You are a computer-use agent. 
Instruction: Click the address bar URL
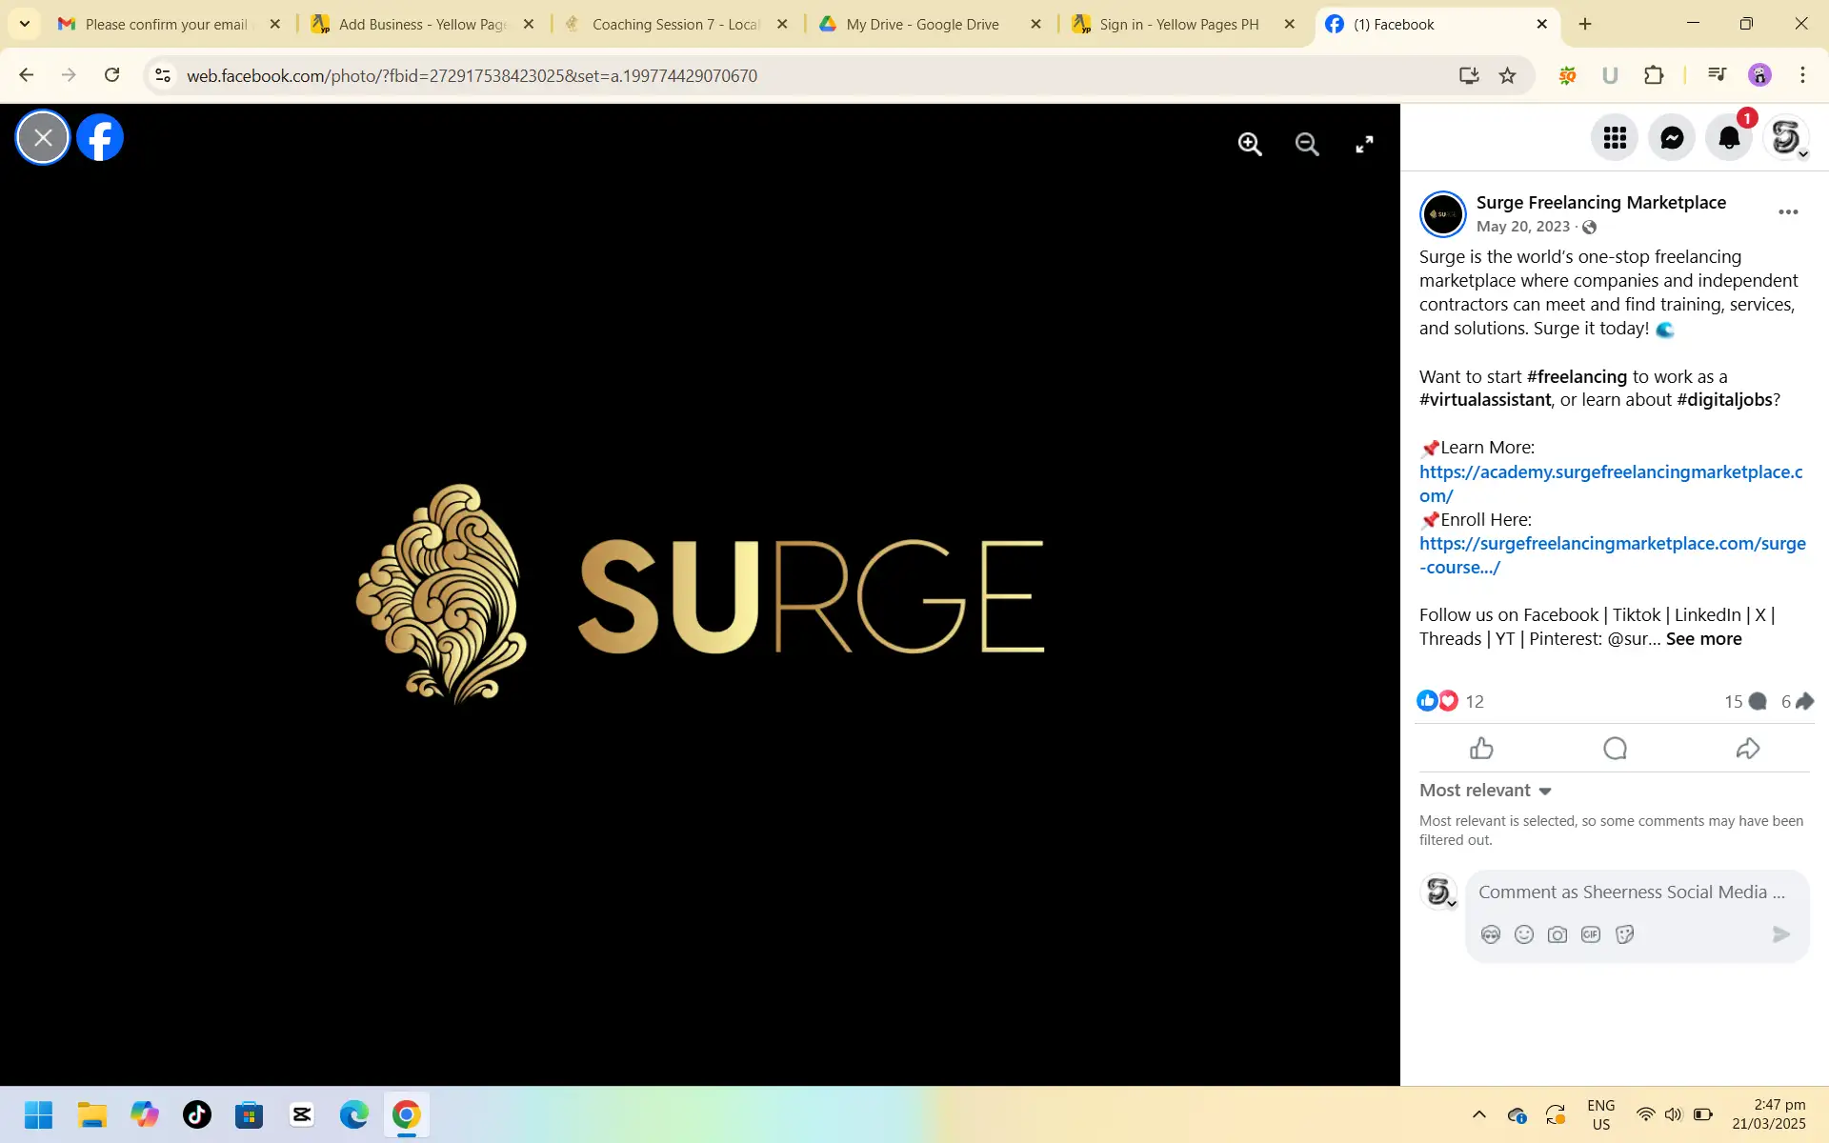pos(472,76)
